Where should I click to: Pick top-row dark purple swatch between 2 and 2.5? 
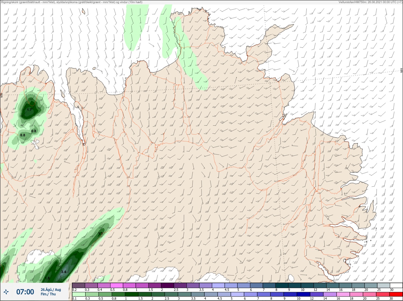[x=167, y=285]
